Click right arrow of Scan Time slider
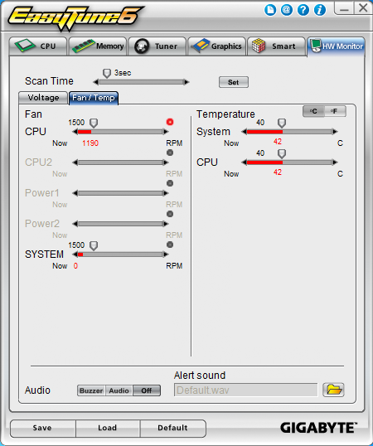Screen dimensions: 373x446 (x=186, y=82)
